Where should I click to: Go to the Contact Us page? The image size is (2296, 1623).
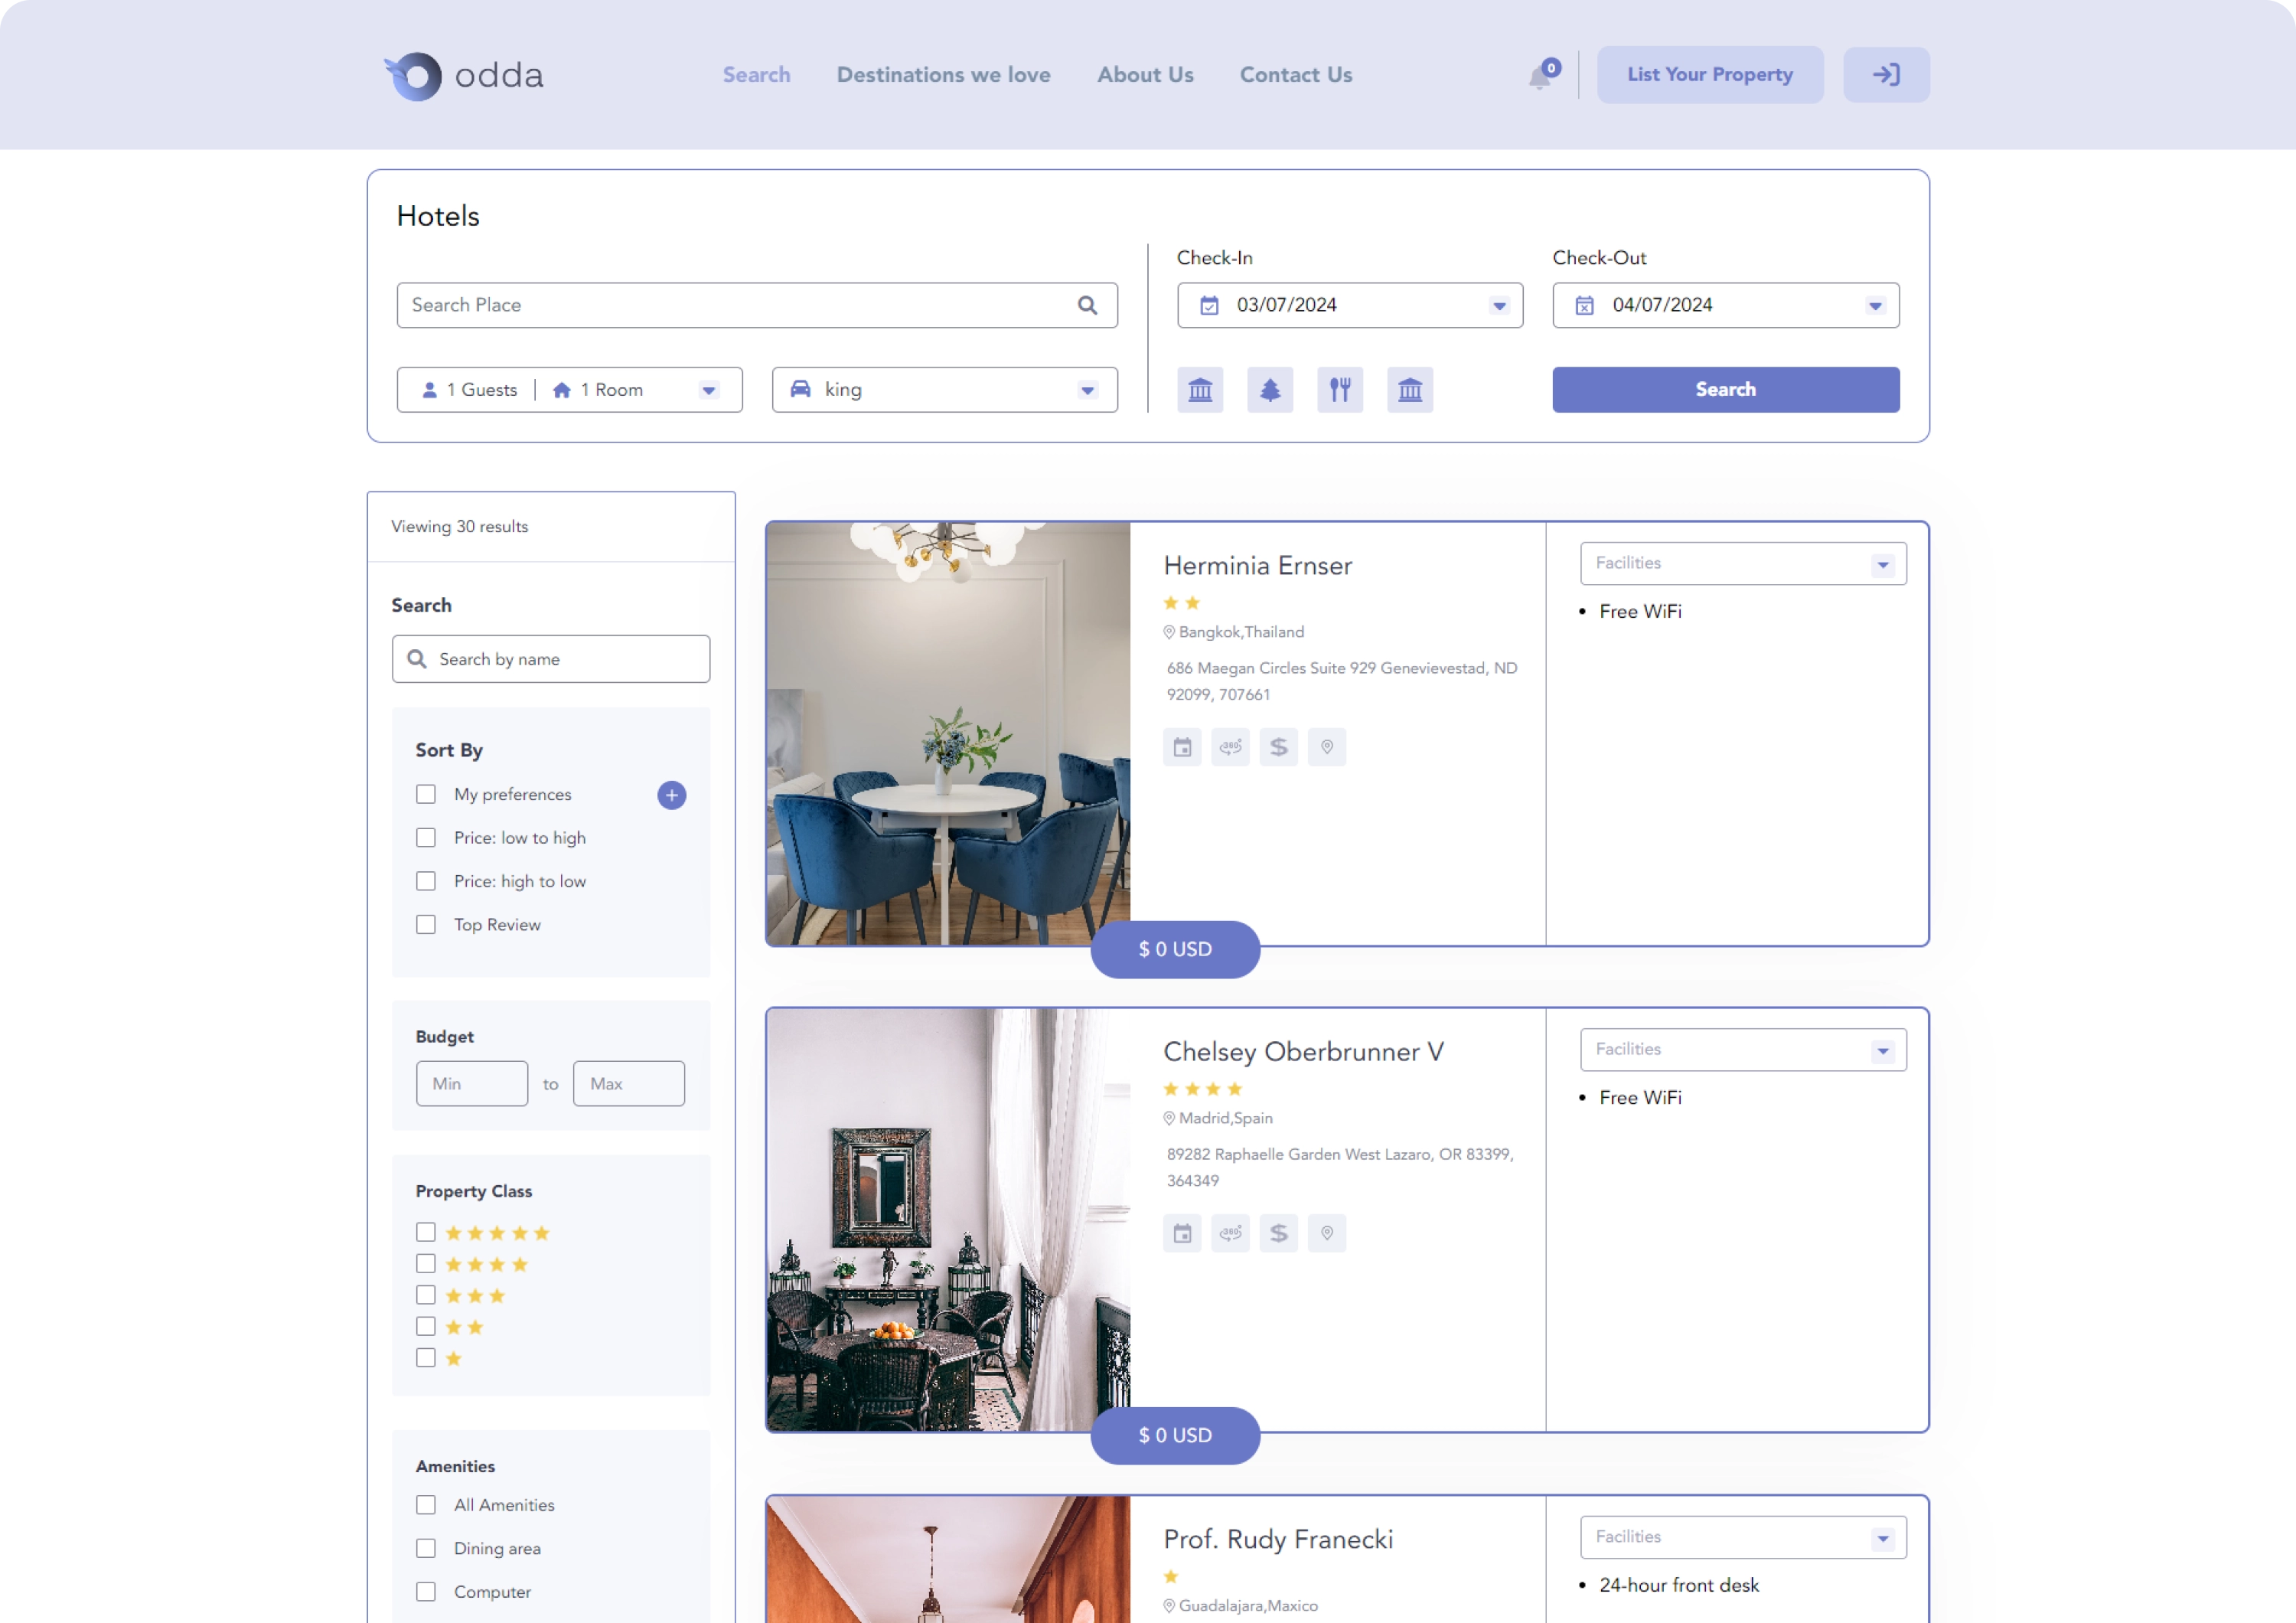click(x=1295, y=74)
